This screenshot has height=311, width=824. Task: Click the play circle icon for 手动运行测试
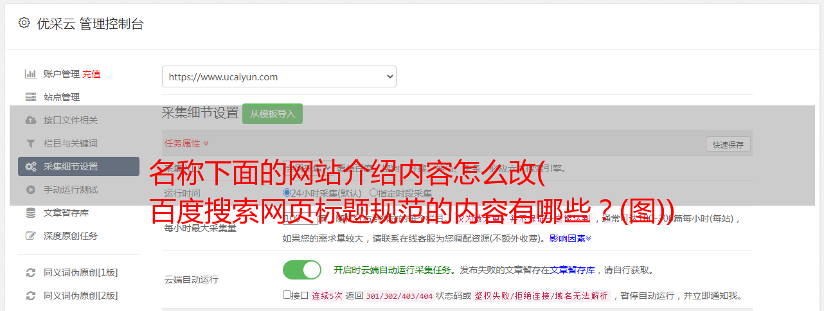pyautogui.click(x=30, y=190)
